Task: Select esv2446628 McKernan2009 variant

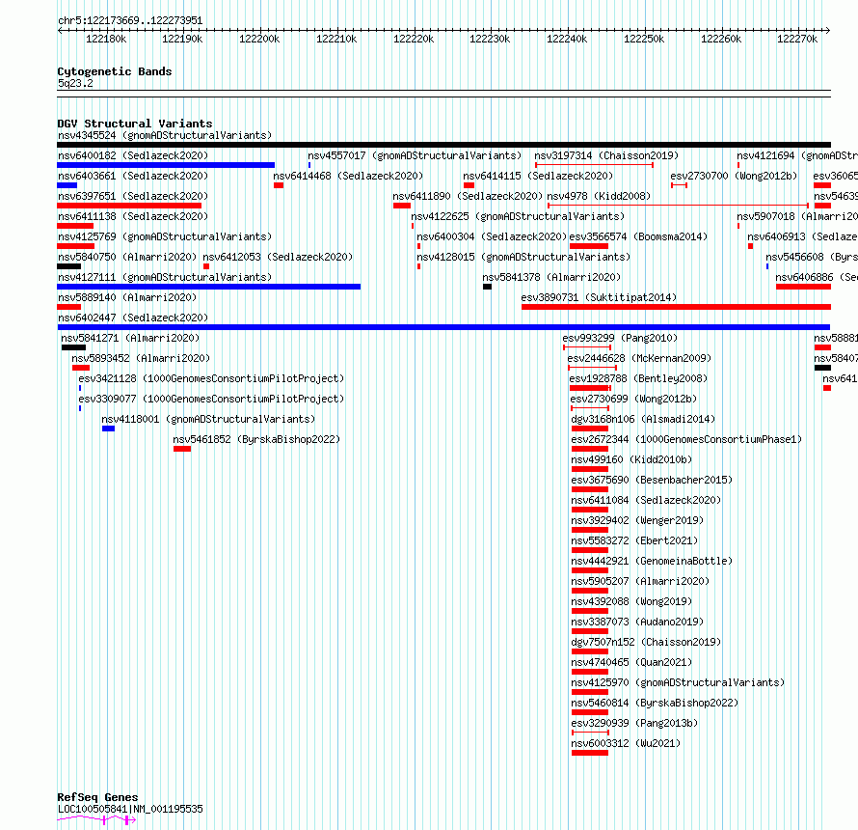Action: 639,358
